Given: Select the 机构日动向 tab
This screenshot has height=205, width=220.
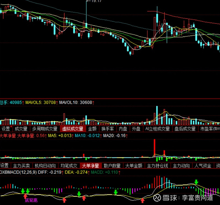Looking at the screenshot, I should (45, 166).
